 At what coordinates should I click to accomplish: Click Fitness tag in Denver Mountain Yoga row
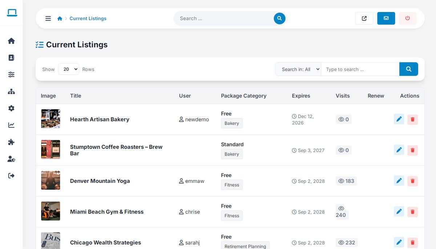pos(232,185)
